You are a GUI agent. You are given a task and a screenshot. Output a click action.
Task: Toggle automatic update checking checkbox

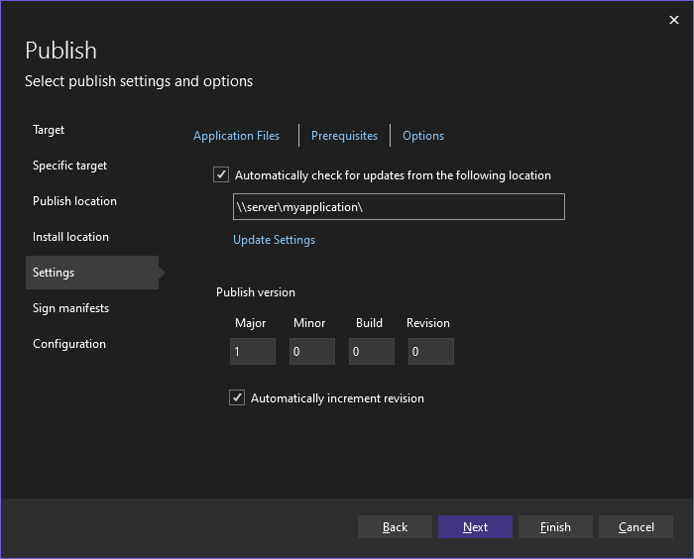coord(221,175)
